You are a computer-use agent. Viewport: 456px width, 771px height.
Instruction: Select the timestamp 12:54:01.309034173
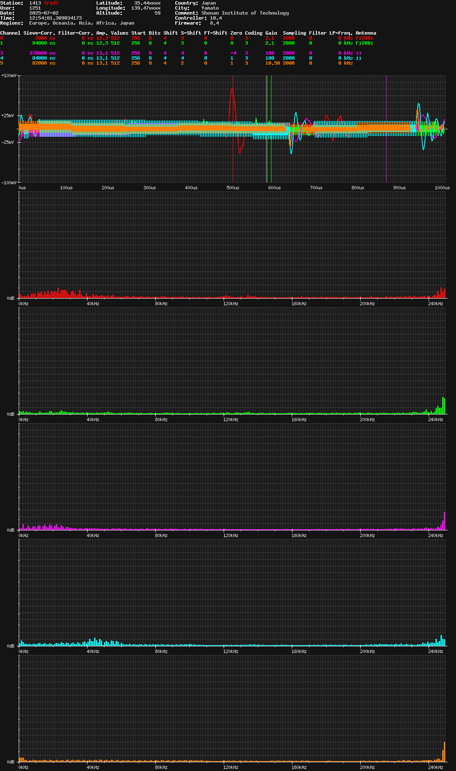click(x=55, y=18)
